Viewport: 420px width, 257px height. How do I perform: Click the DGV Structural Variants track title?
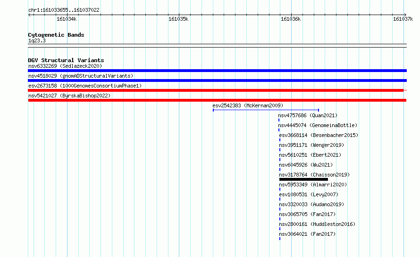point(66,60)
